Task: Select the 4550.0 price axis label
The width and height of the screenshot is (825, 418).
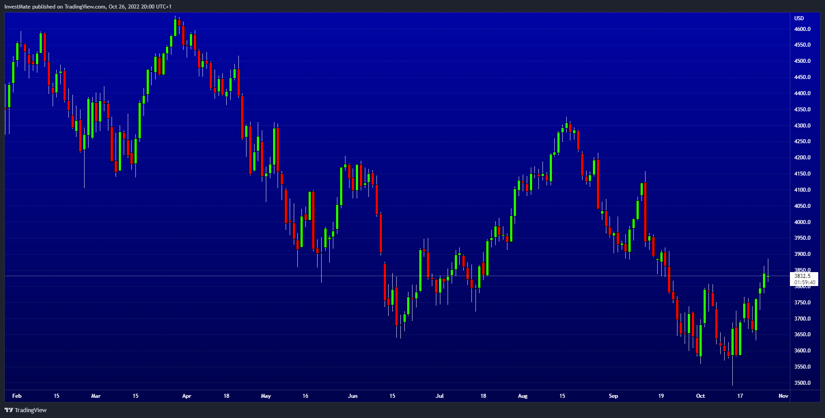Action: coord(803,45)
